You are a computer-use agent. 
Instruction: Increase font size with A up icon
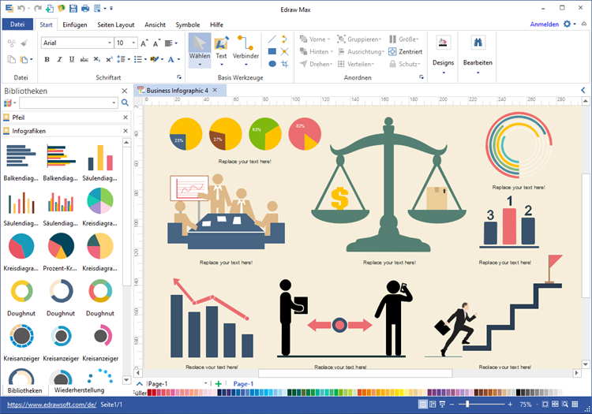tap(144, 43)
